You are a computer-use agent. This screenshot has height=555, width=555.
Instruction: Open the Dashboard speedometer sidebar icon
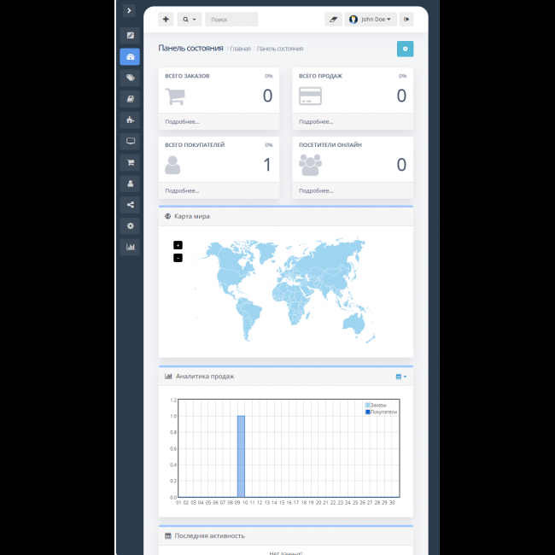tap(130, 57)
